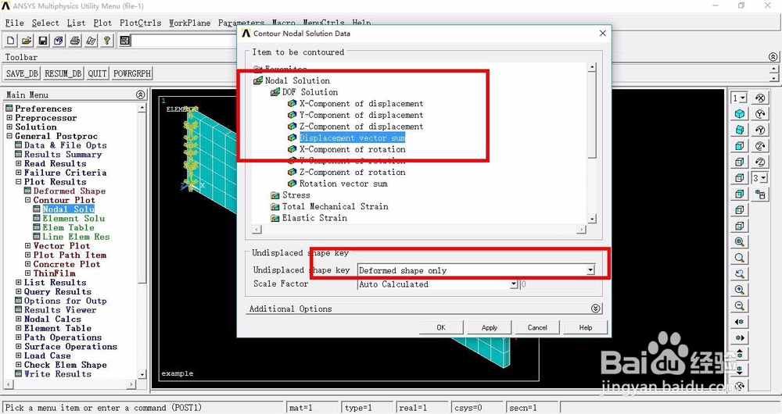Viewport: 782px width, 414px height.
Task: Expand the Additional Options section
Action: pos(595,309)
